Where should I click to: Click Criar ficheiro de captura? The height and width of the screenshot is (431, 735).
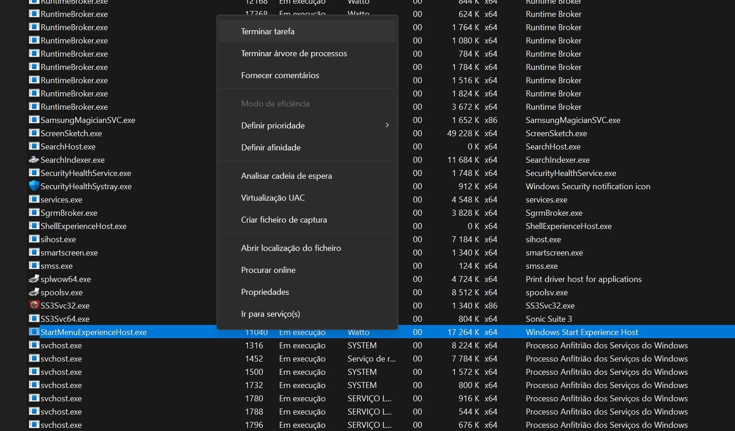[284, 220]
